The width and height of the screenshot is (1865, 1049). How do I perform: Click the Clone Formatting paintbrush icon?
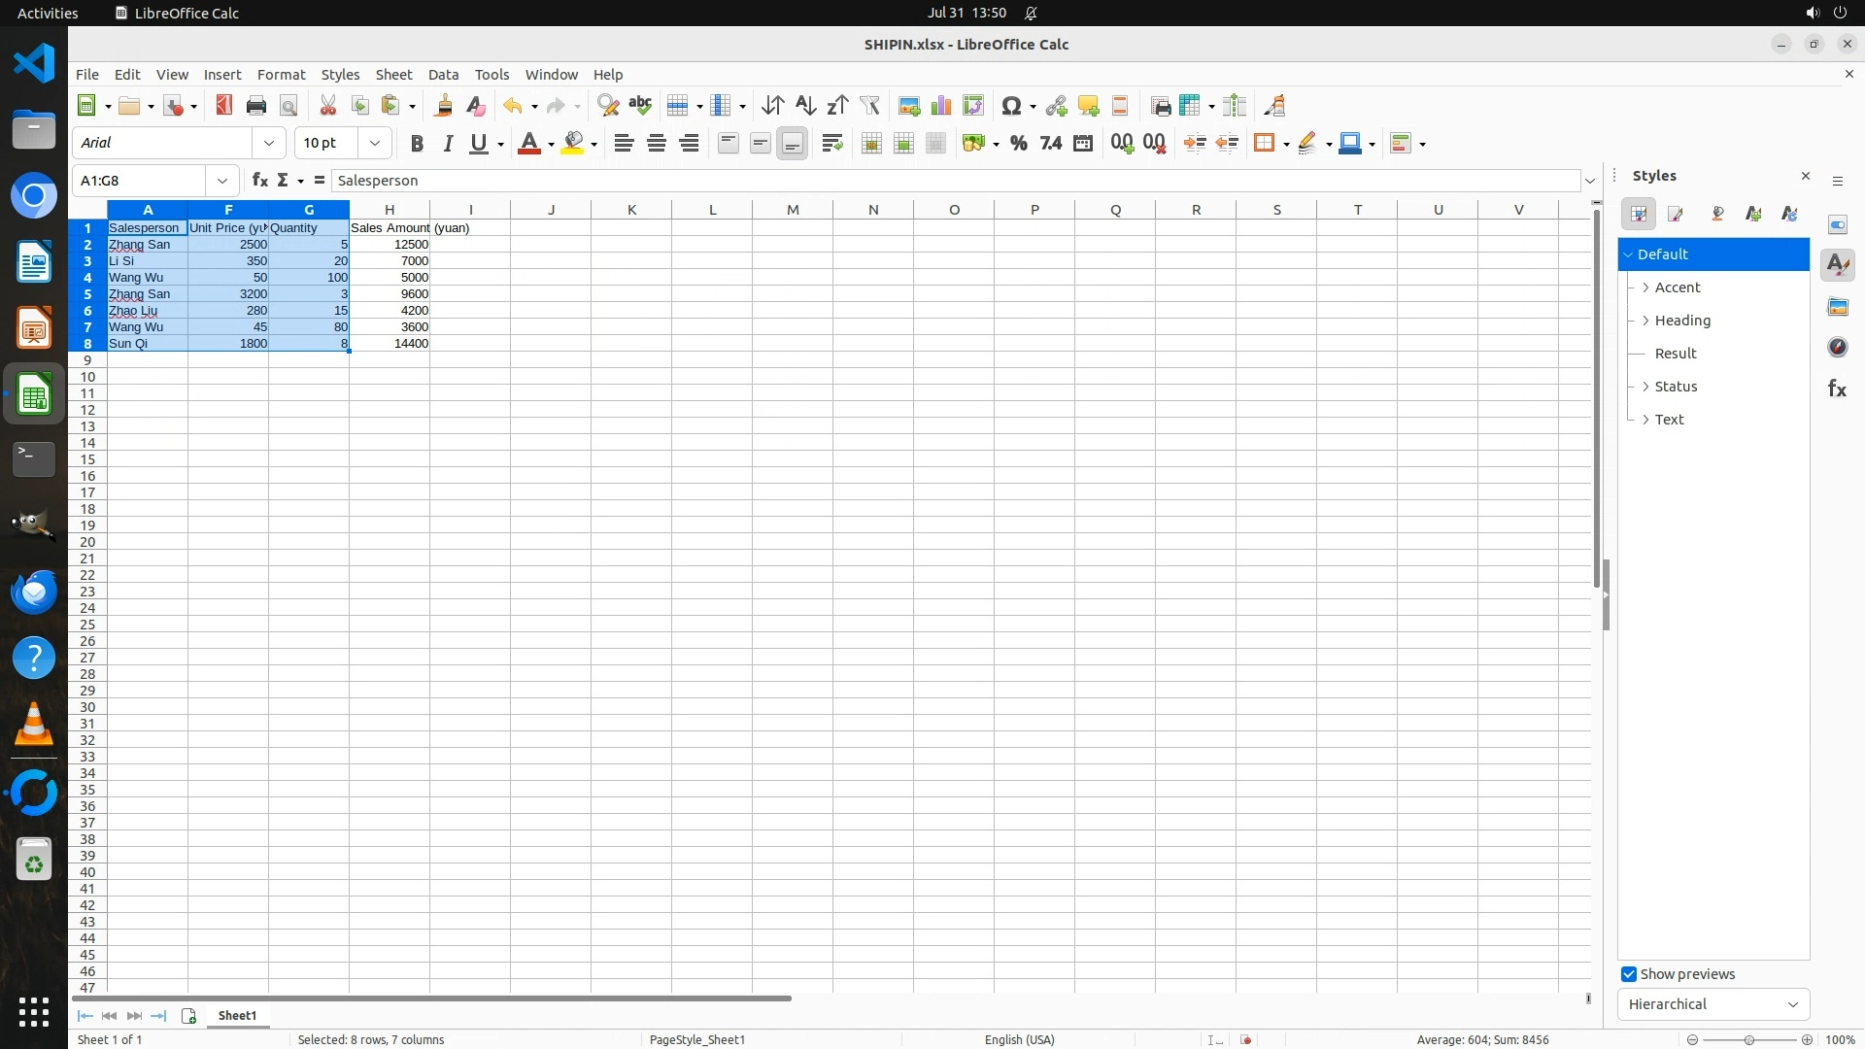[444, 106]
